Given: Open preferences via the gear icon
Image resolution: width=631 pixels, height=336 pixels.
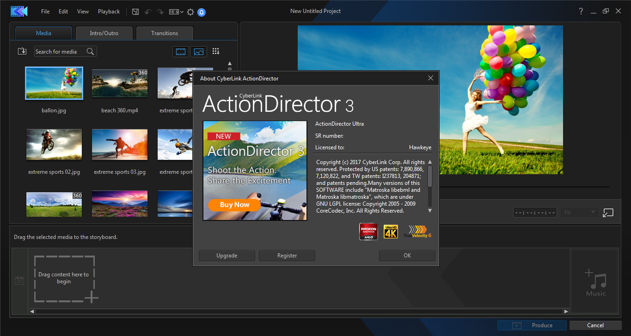Looking at the screenshot, I should [190, 12].
